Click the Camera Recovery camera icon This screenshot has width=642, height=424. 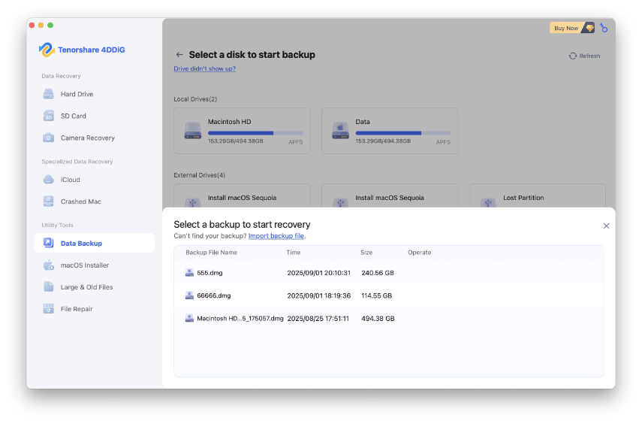(48, 138)
